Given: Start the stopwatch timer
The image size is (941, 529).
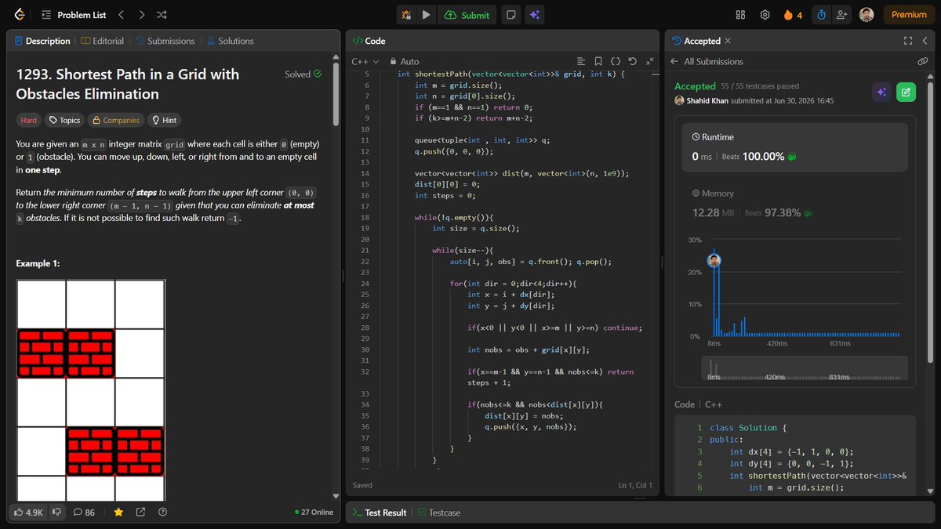Looking at the screenshot, I should [820, 14].
